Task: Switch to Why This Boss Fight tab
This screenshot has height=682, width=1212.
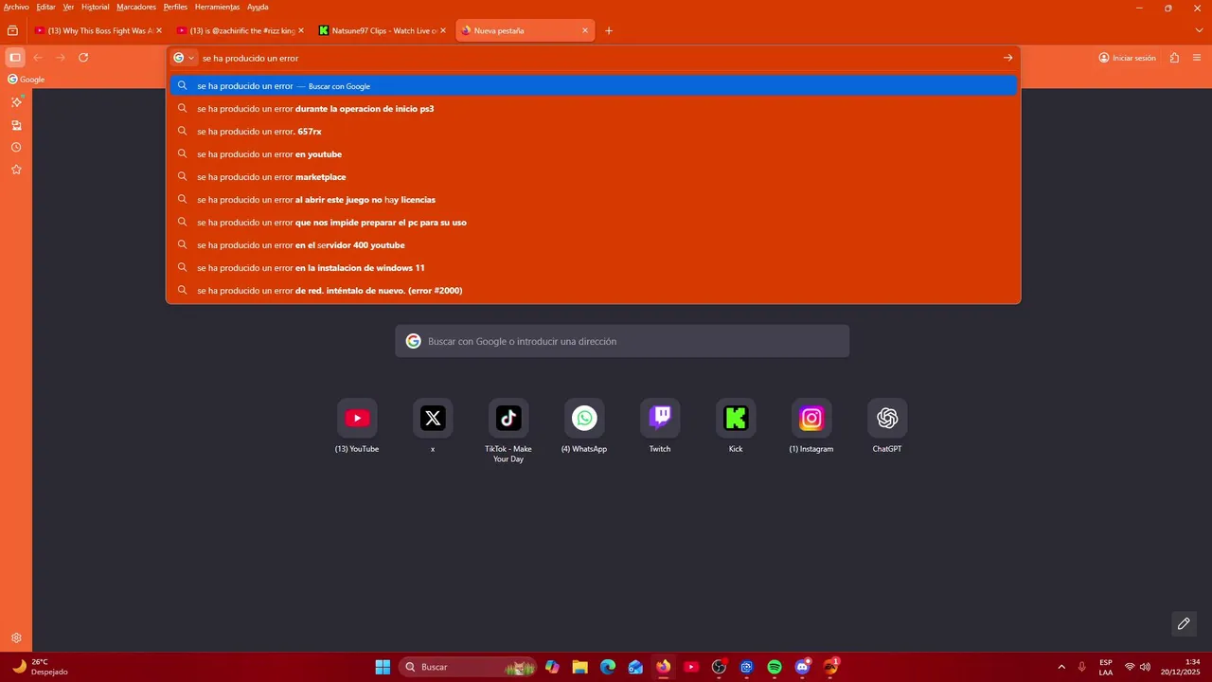Action: coord(97,30)
